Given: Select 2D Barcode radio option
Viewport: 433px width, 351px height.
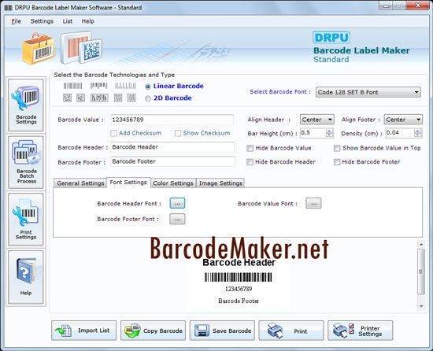Looking at the screenshot, I should 148,98.
